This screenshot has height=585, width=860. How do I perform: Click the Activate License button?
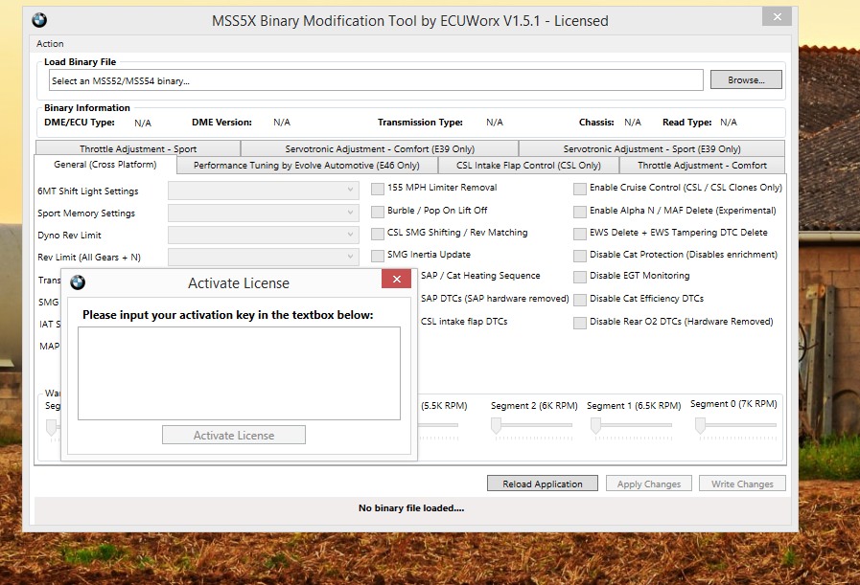click(x=234, y=435)
